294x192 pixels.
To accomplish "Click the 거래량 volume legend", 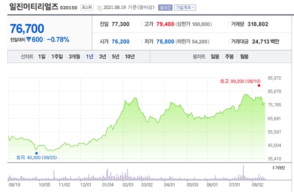I will point(279,168).
